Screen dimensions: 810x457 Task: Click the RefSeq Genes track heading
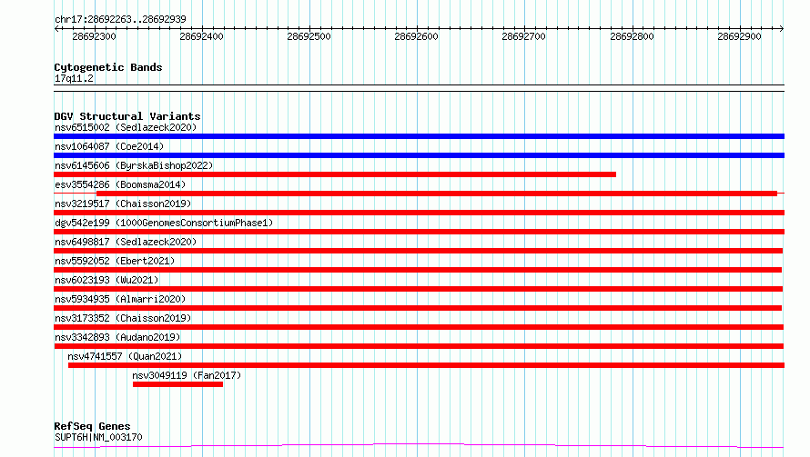92,427
